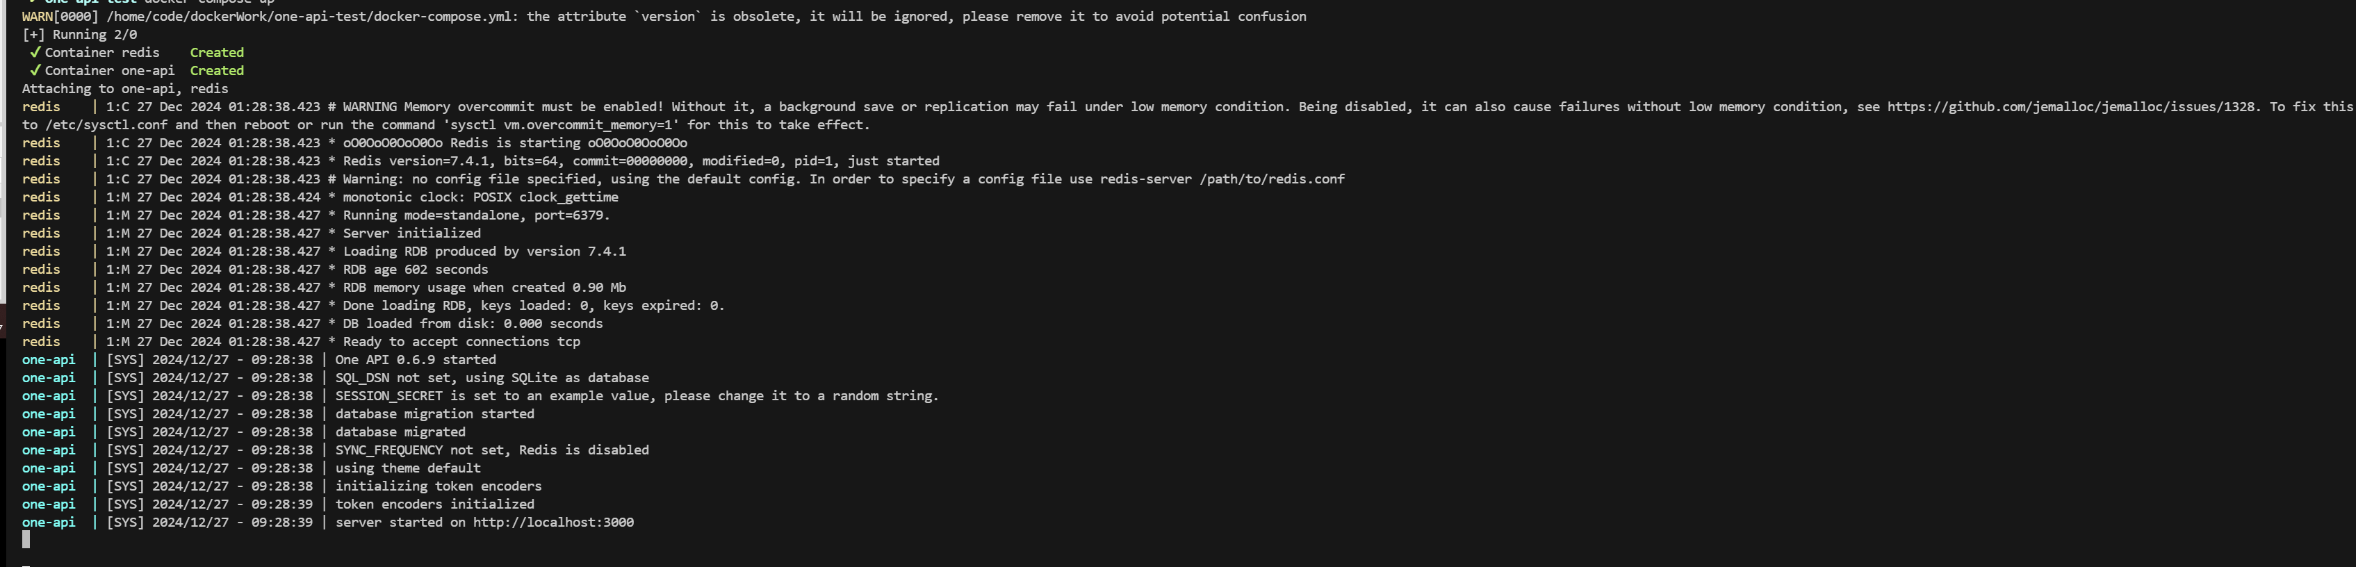Click the green checkmark beside Container one-api
This screenshot has height=567, width=2356.
tap(35, 70)
